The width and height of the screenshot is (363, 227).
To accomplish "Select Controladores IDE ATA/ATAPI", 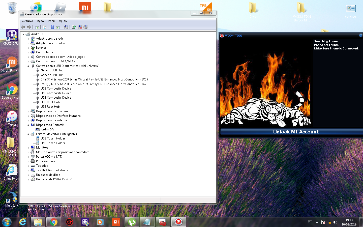I will [x=56, y=61].
